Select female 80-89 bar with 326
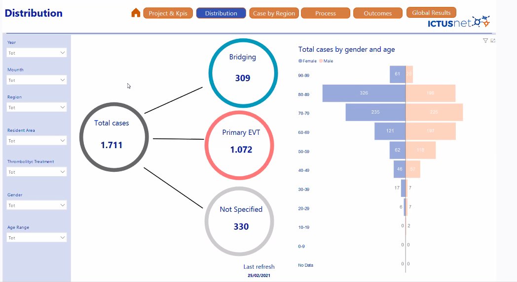The image size is (517, 282). pyautogui.click(x=364, y=93)
